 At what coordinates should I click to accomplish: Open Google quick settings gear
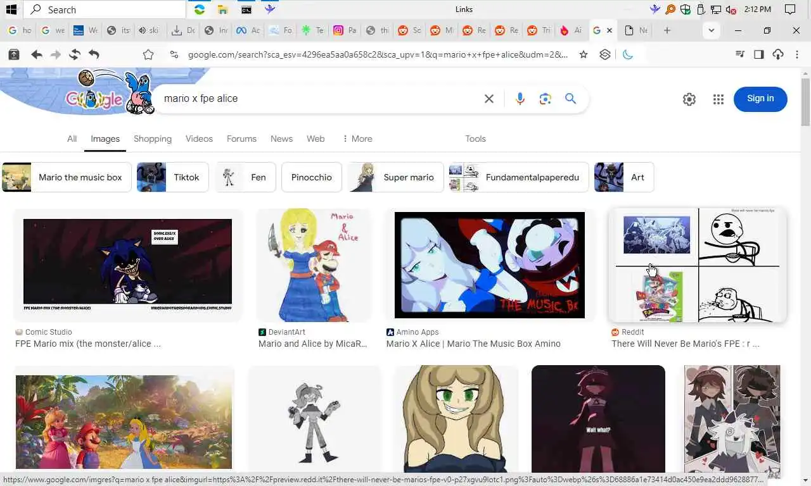pyautogui.click(x=689, y=99)
